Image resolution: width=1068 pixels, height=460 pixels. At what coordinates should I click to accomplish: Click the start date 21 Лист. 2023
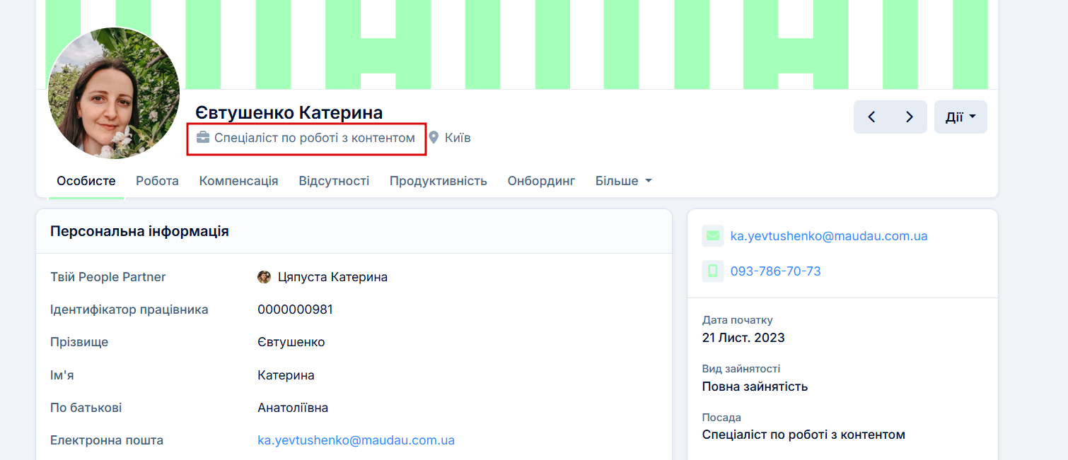[x=743, y=338]
